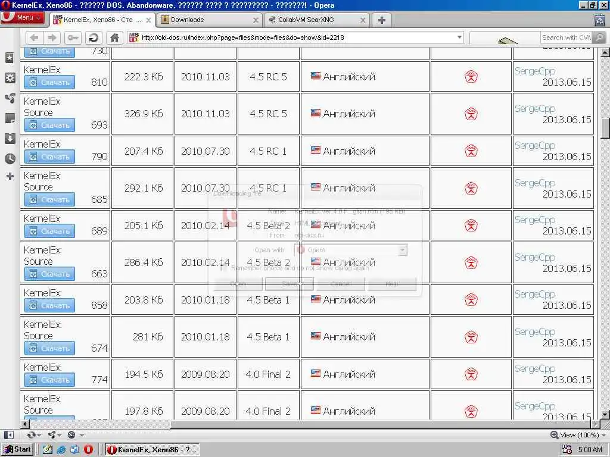Click vertical scrollbar up arrow

pyautogui.click(x=605, y=52)
